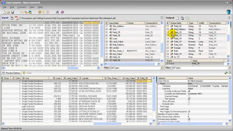Image resolution: width=233 pixels, height=131 pixels.
Task: Click down arrow of input fields scrollbar
Action: click(162, 60)
